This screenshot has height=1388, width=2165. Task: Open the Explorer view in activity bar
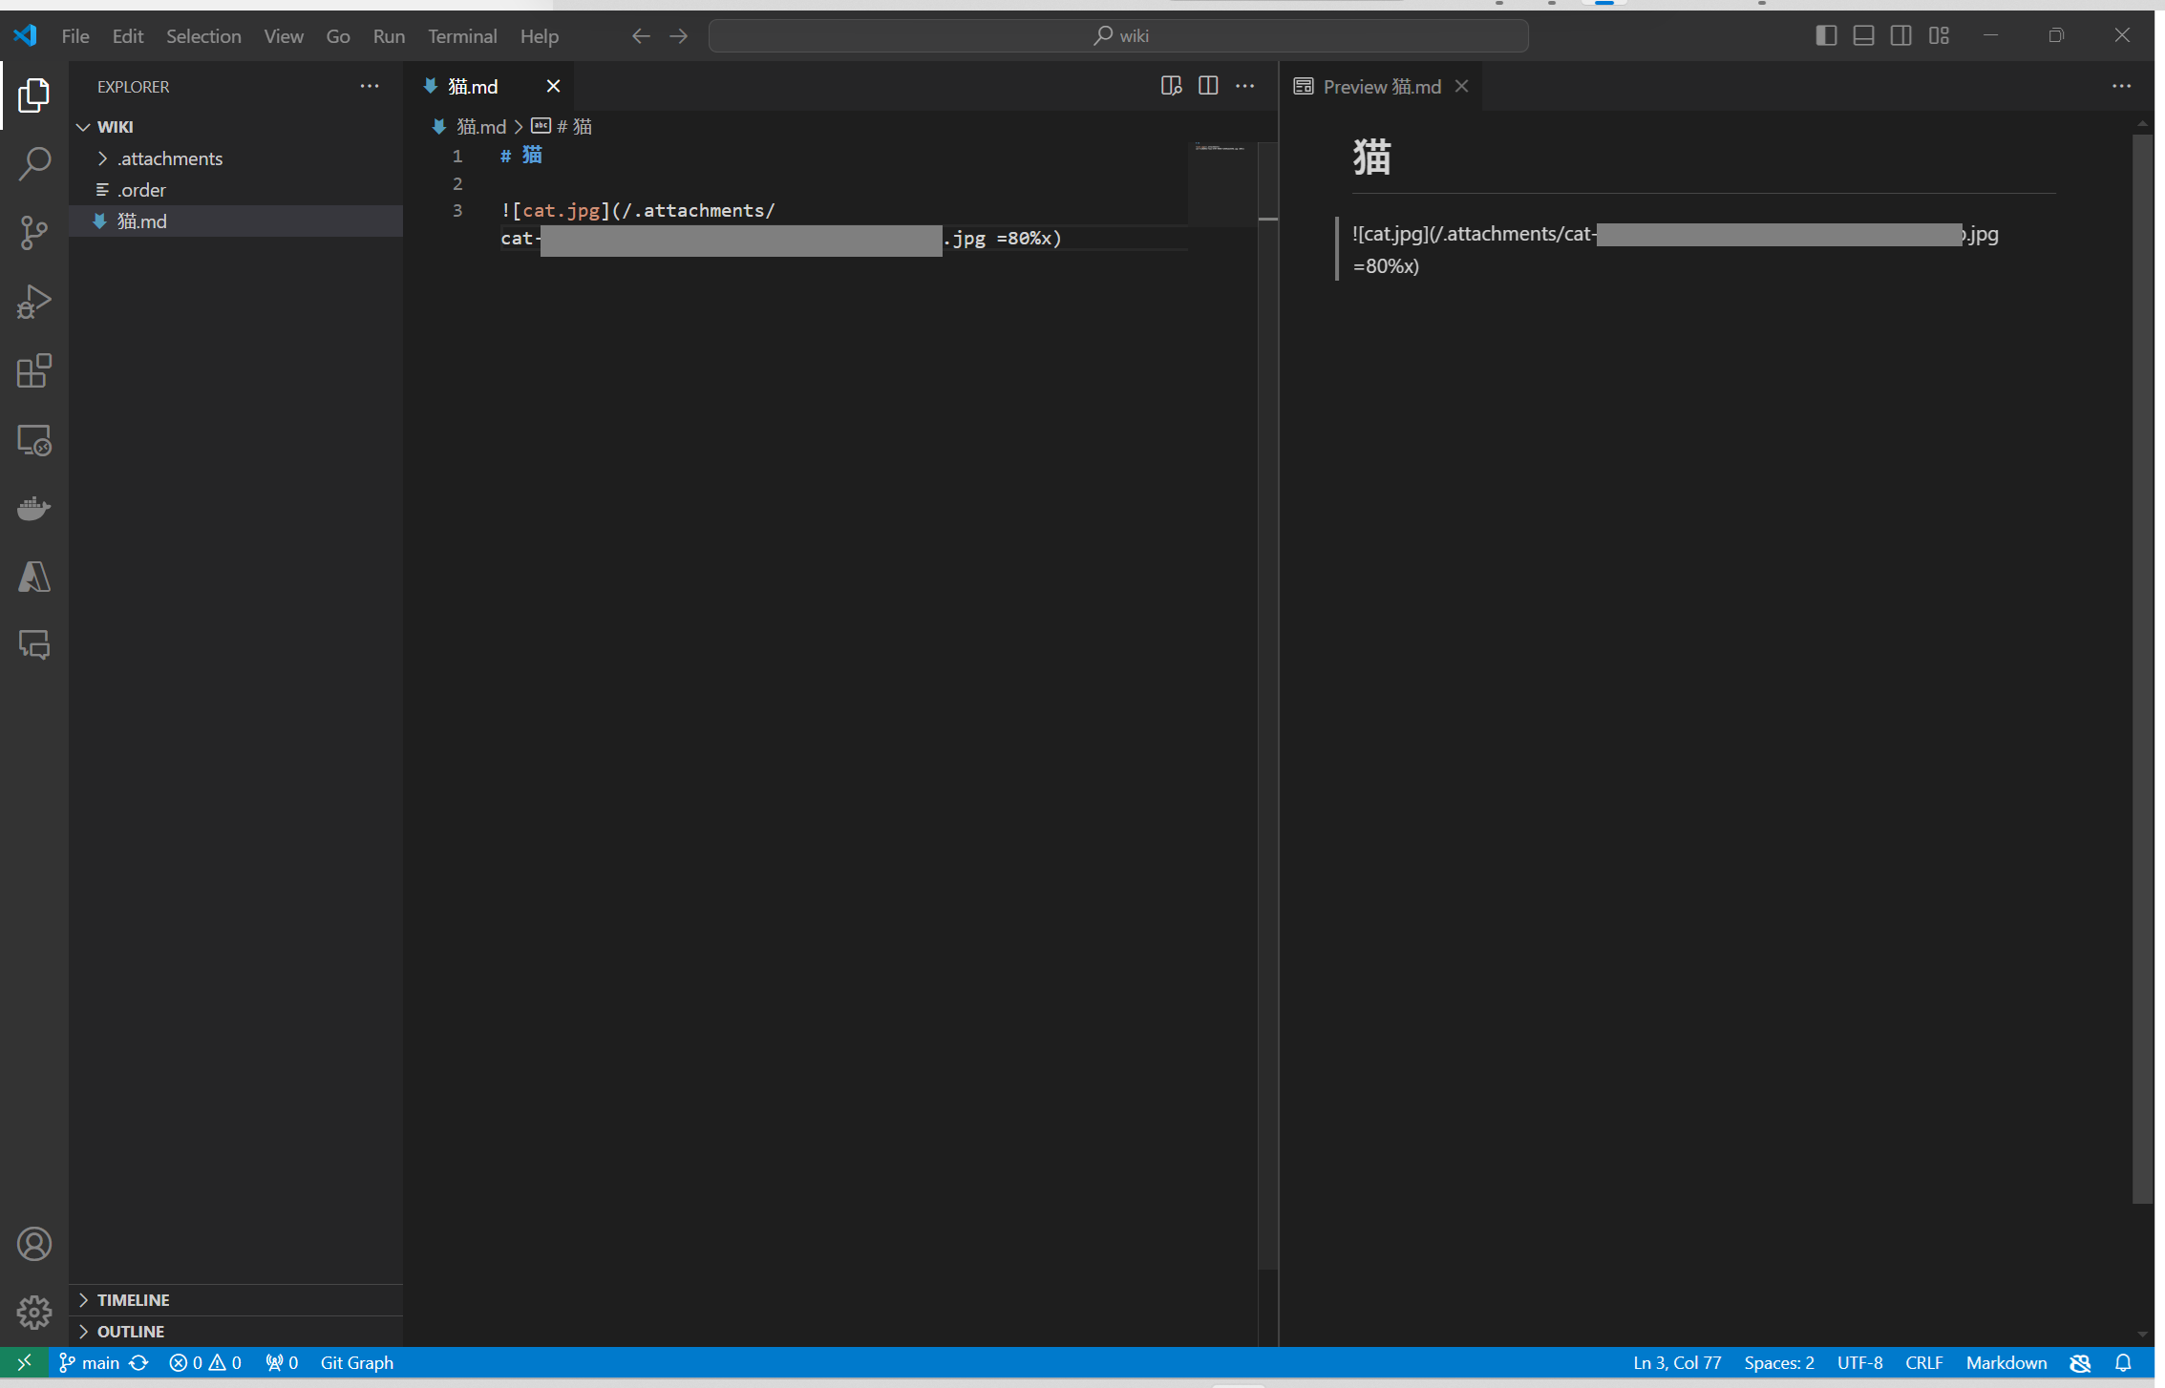point(34,95)
